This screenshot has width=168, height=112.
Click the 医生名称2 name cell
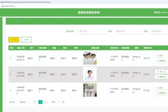point(43,74)
